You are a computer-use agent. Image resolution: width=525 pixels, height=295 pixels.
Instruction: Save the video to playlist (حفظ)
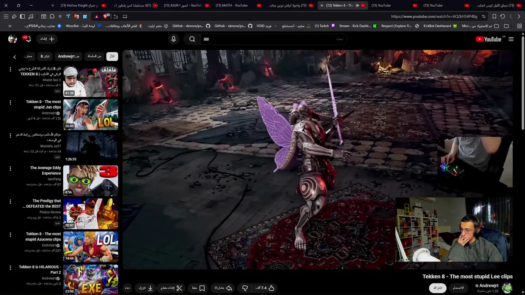[199, 288]
